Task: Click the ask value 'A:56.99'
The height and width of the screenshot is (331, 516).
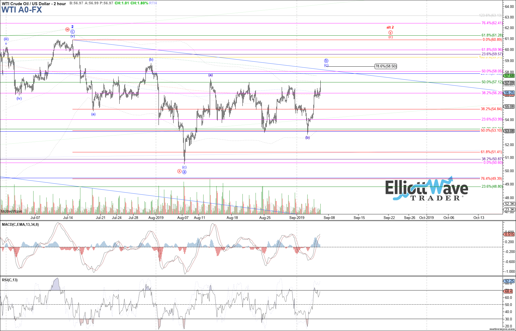Action: click(x=91, y=3)
